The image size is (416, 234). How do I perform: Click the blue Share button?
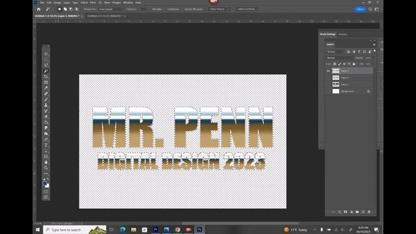click(x=360, y=9)
